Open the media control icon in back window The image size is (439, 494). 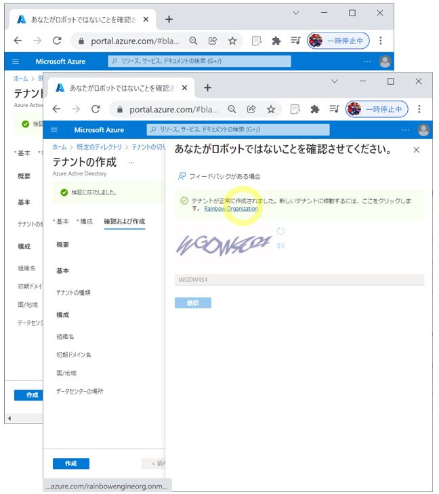coord(295,41)
